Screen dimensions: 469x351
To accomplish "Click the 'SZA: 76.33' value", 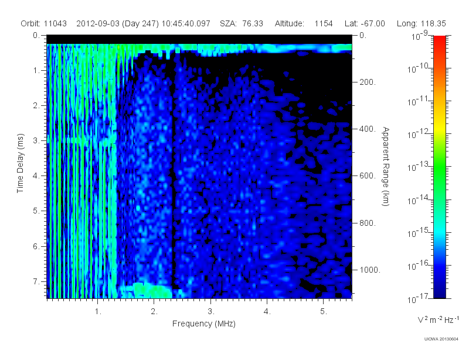I will pos(242,23).
